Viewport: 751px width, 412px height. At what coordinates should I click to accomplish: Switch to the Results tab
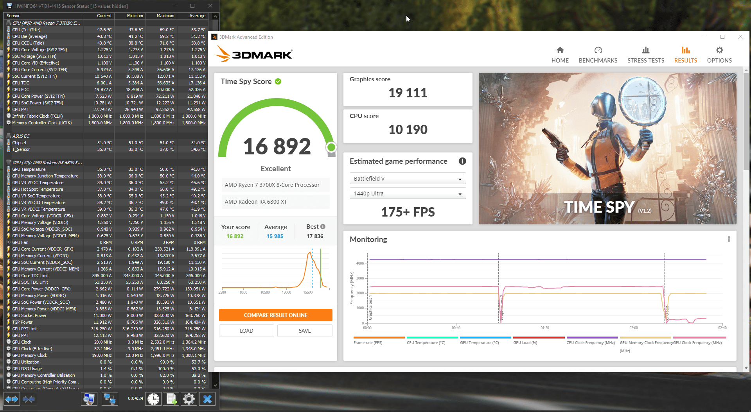pos(686,55)
